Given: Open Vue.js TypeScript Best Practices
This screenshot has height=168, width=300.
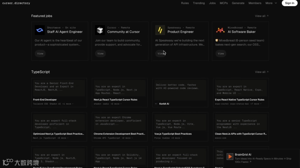Looking at the screenshot, I should [x=180, y=127].
